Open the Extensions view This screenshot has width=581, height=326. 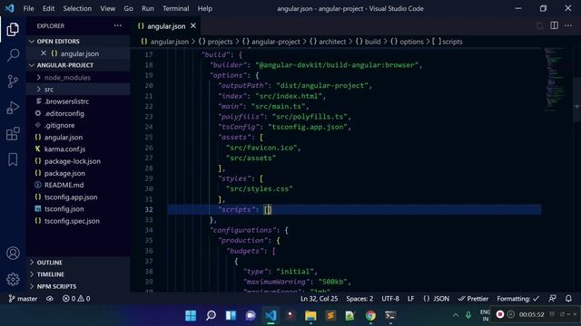pyautogui.click(x=13, y=134)
